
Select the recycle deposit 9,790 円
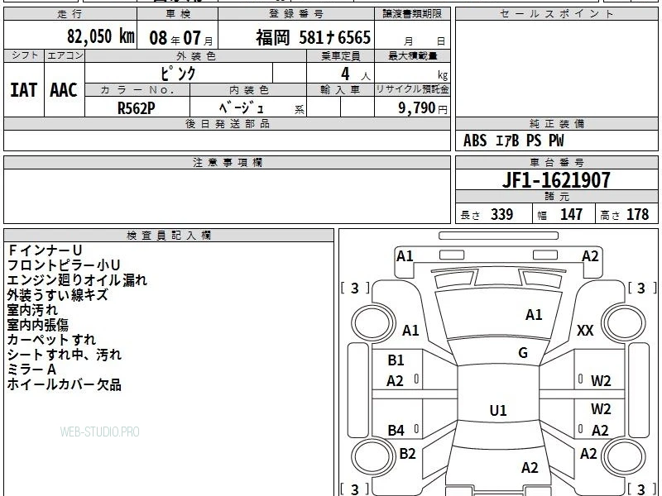coord(423,108)
